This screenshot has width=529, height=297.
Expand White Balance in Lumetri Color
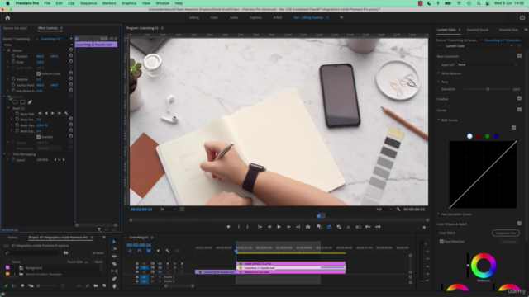439,73
